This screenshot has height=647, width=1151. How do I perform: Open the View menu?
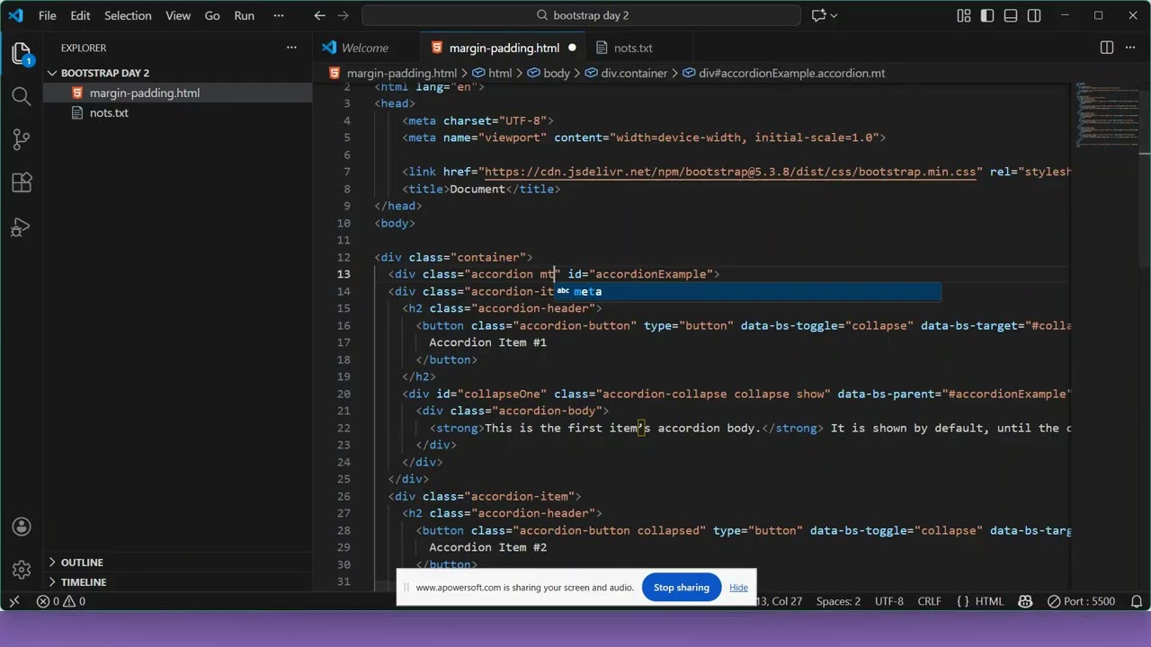coord(178,15)
